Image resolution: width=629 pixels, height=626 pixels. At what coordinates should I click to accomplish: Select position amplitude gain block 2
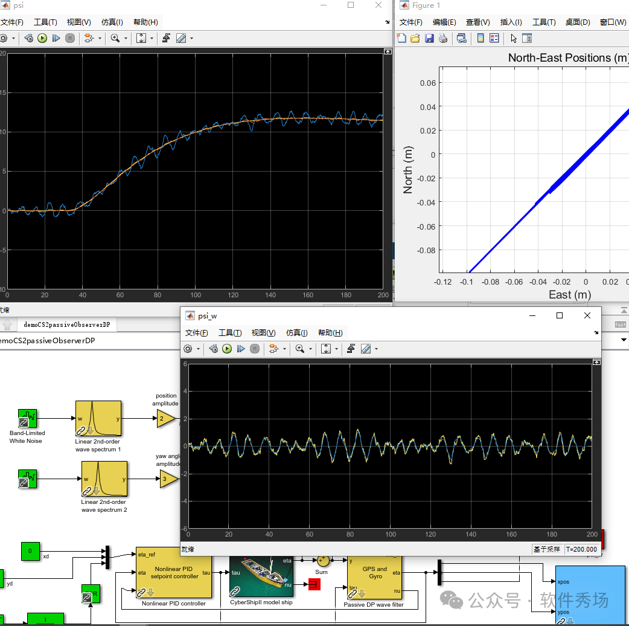click(166, 419)
